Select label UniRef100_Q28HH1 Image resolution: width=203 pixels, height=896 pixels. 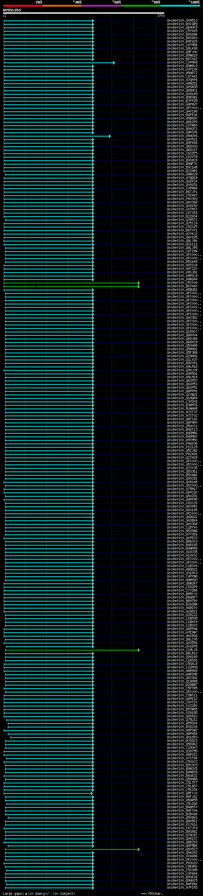[182, 356]
